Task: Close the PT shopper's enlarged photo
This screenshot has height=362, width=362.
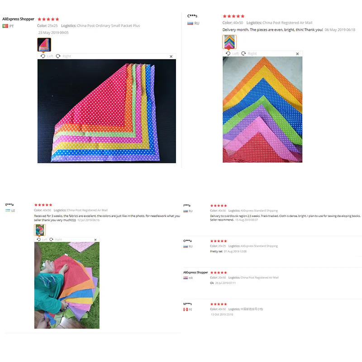Action: (x=171, y=56)
